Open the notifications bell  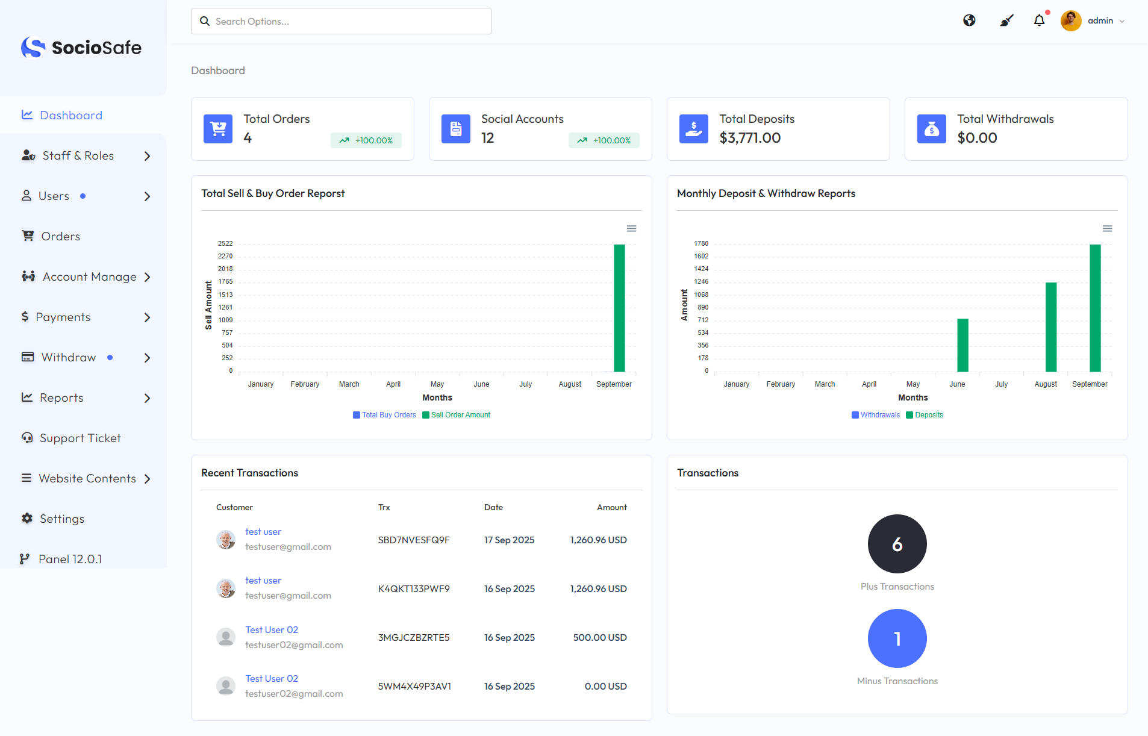[1039, 20]
